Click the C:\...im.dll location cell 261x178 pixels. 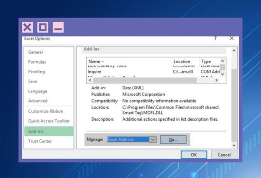tap(183, 72)
